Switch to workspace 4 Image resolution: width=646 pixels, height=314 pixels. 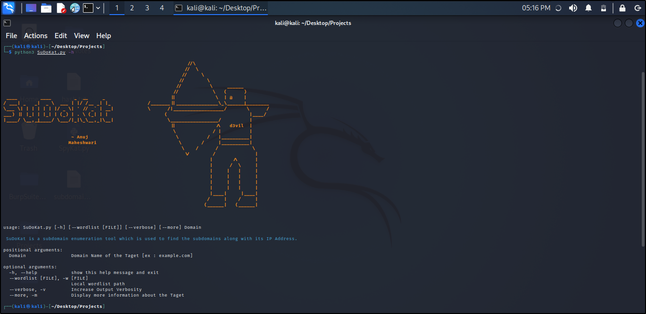tap(162, 8)
